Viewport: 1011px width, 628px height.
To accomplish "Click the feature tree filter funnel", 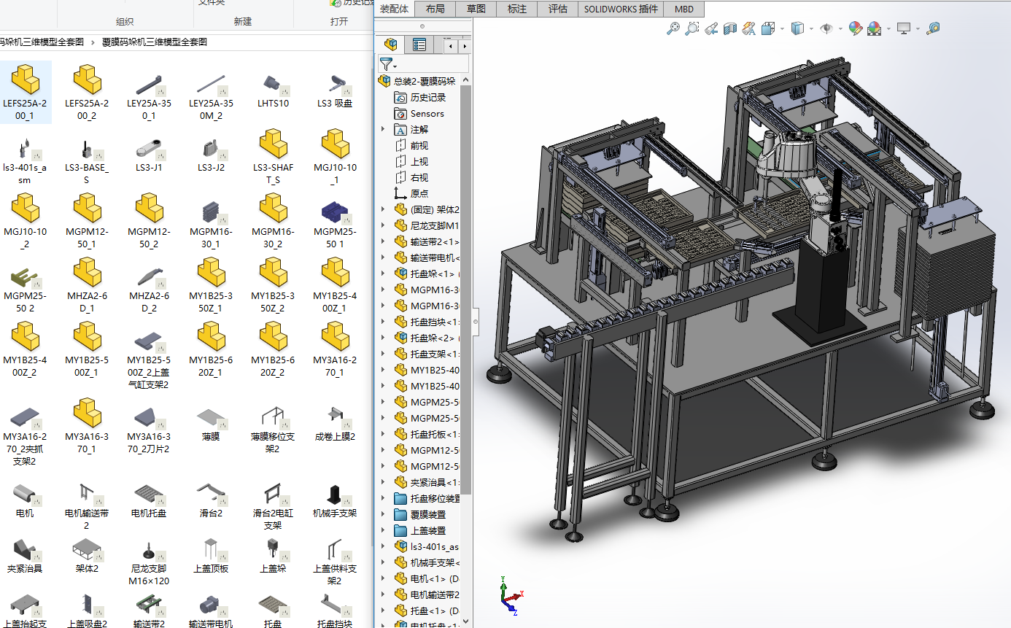I will [x=386, y=64].
